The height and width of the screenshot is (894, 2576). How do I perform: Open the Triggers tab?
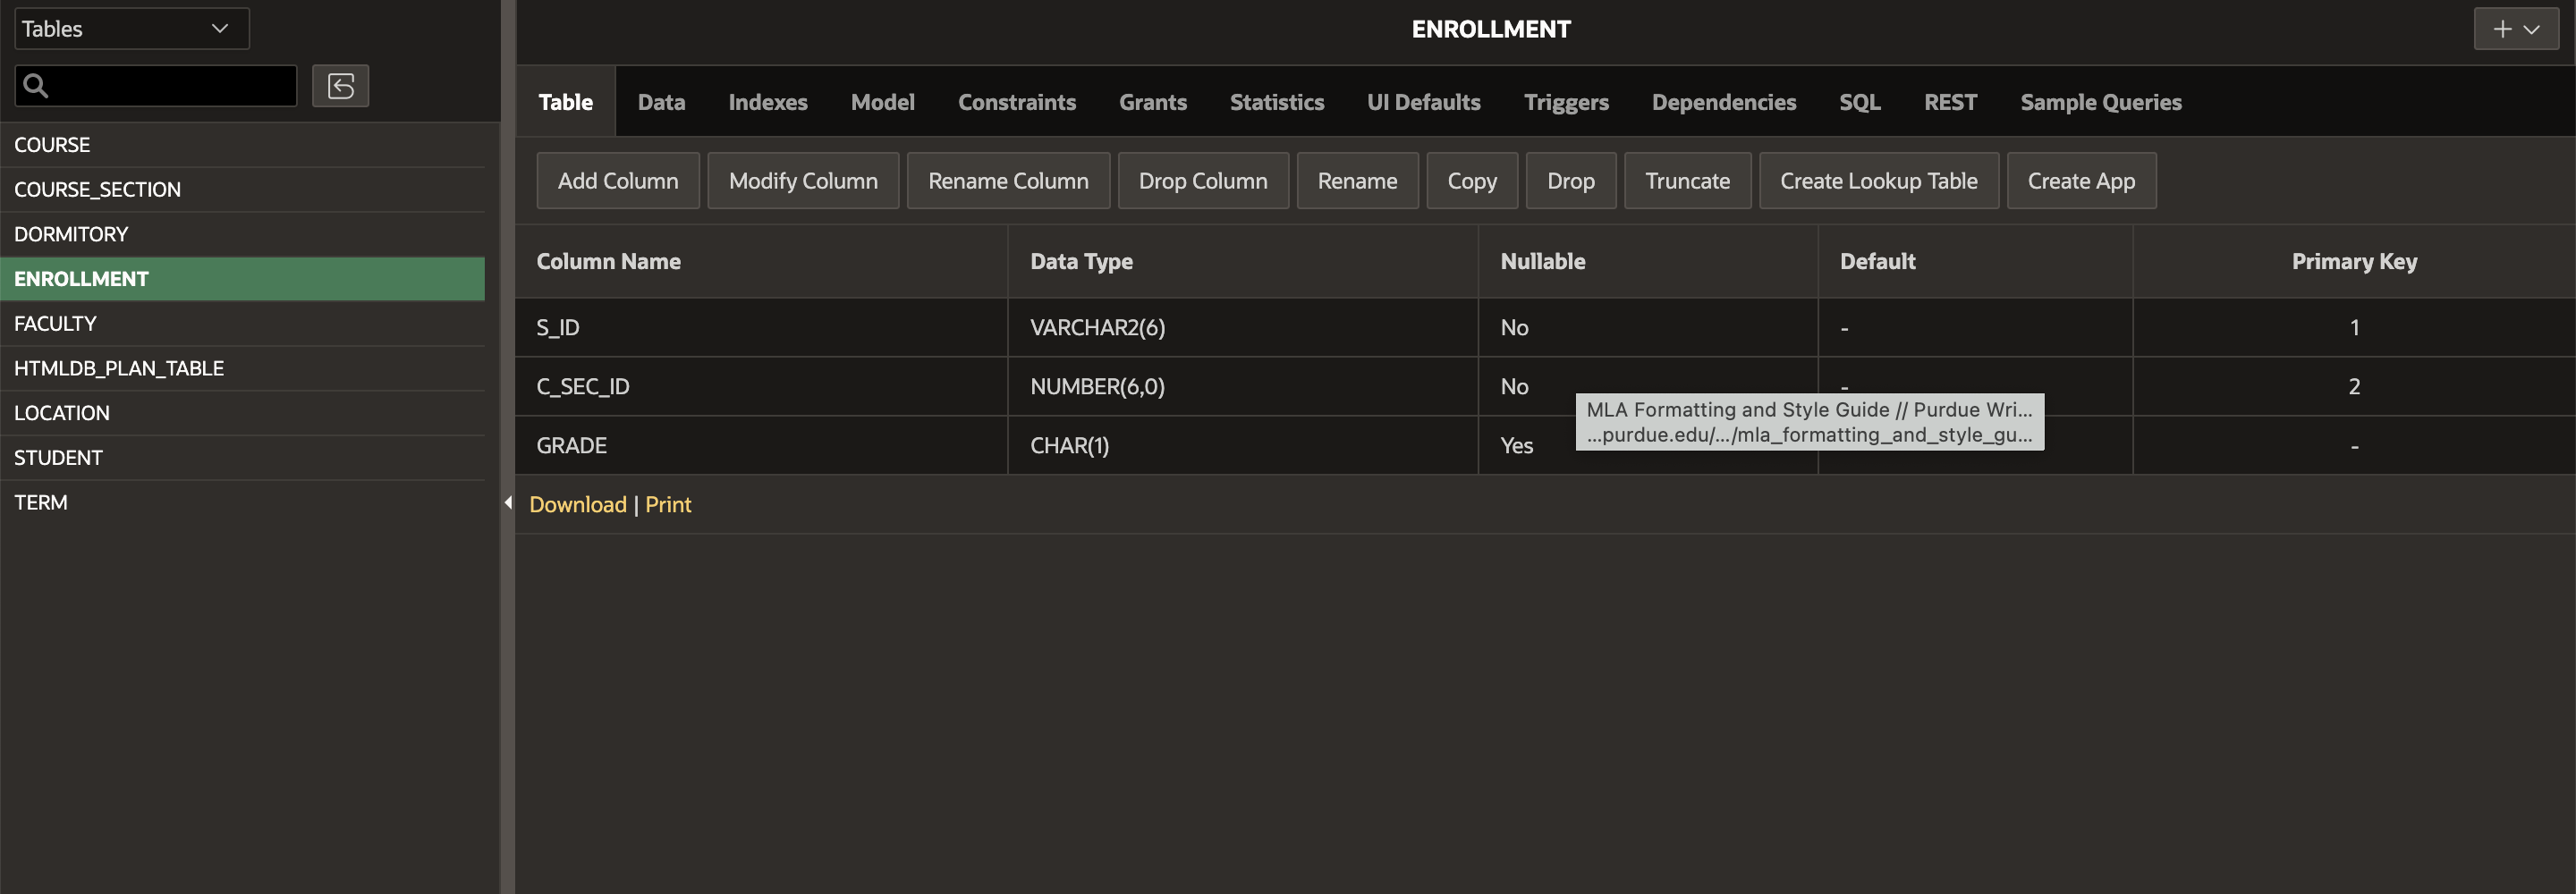tap(1565, 102)
